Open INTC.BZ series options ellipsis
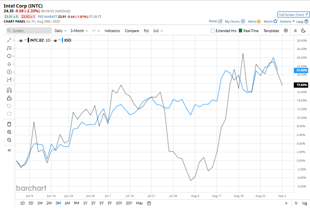The height and width of the screenshot is (210, 310). point(25,40)
